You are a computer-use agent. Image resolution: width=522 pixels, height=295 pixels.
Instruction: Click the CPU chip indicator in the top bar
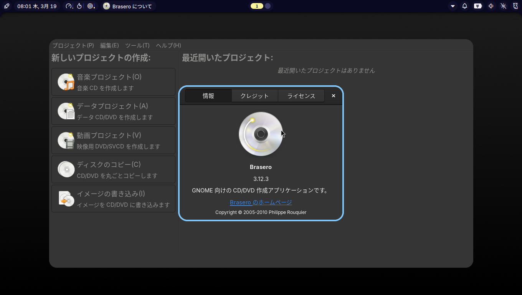pyautogui.click(x=91, y=6)
